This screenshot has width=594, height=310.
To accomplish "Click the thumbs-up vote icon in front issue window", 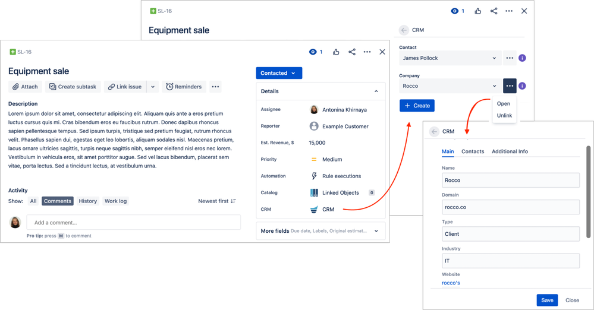I will tap(336, 52).
